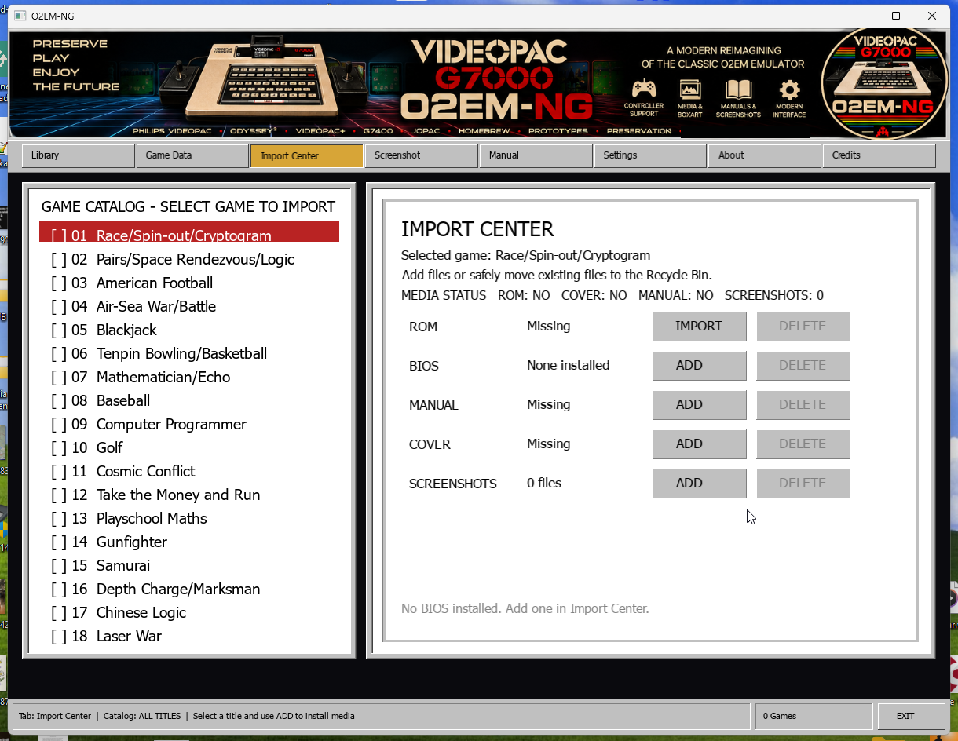Click DELETE button in SCREENSHOTS row
The width and height of the screenshot is (958, 741).
tap(803, 483)
